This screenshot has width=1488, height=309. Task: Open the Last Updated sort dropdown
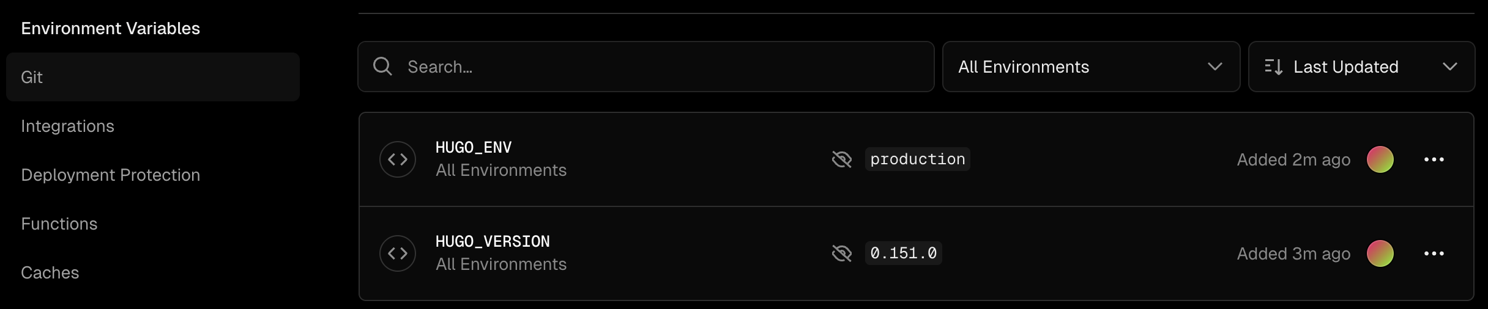(1361, 67)
